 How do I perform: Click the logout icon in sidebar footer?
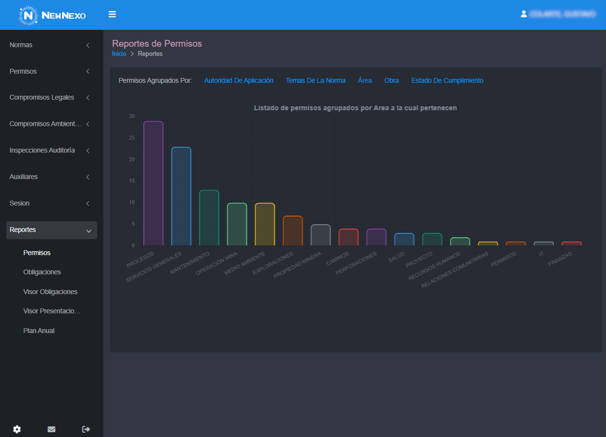click(86, 429)
